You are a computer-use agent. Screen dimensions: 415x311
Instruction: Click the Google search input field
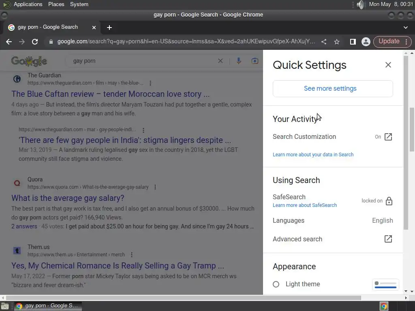coord(143,61)
